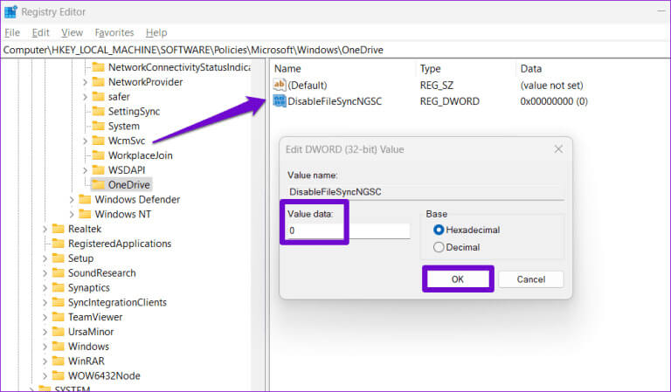Click the safer folder icon
671x392 pixels.
point(99,97)
